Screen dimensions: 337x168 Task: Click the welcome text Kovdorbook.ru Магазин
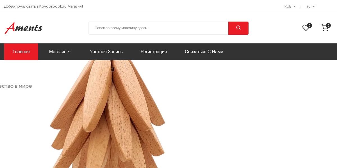[x=61, y=6]
